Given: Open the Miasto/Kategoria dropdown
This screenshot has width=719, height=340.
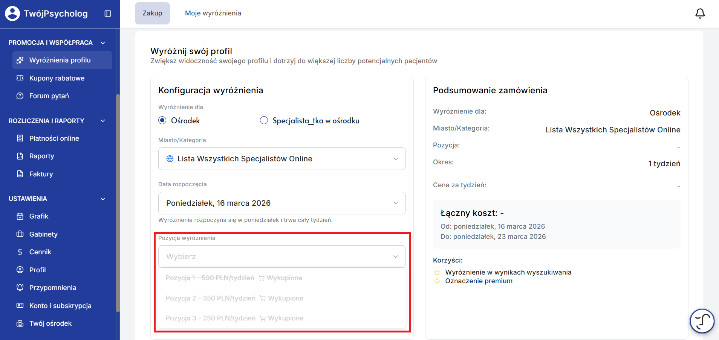Looking at the screenshot, I should [x=282, y=159].
